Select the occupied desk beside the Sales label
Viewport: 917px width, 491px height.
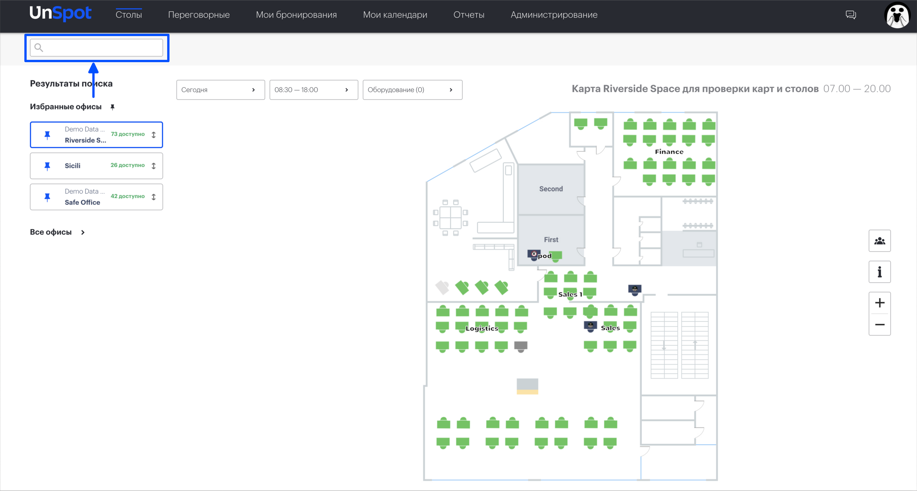click(x=591, y=326)
